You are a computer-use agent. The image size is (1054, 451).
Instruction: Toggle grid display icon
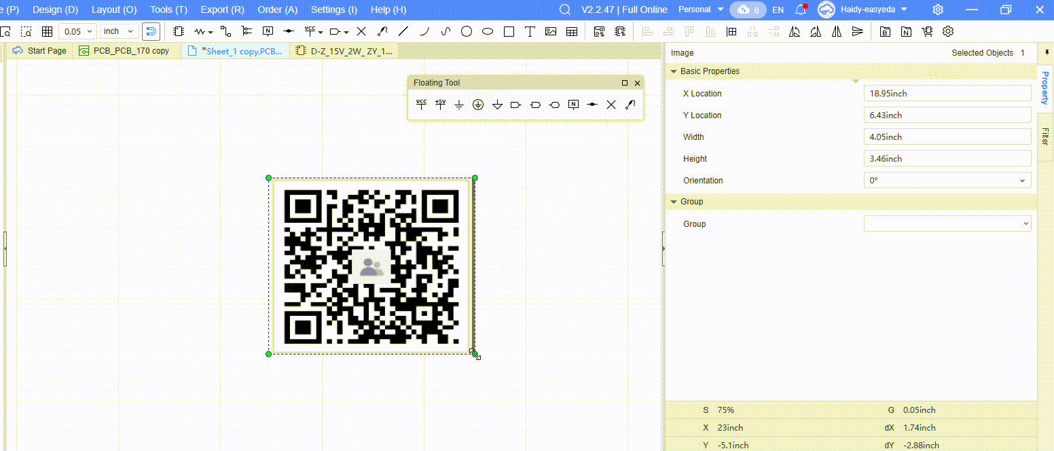coord(47,31)
